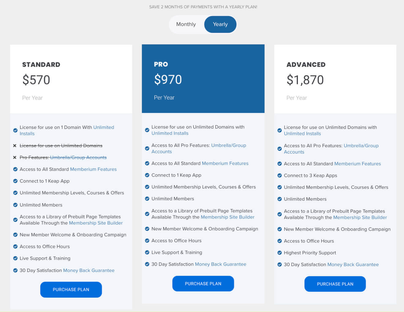Click 'Connect to 3 Keap Apps' text
Viewport: 404px width, 312px height.
click(x=310, y=175)
